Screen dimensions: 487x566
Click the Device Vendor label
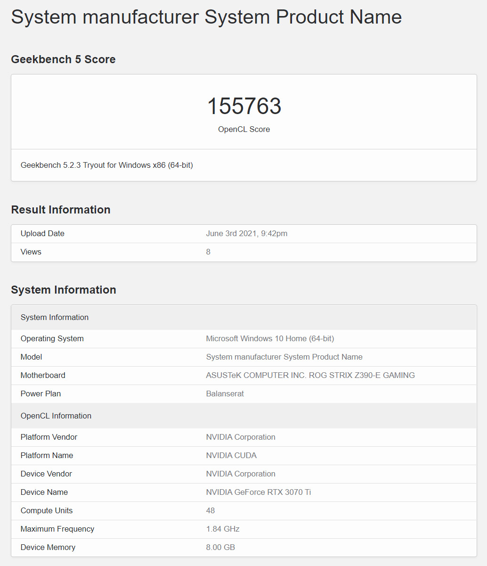coord(46,474)
